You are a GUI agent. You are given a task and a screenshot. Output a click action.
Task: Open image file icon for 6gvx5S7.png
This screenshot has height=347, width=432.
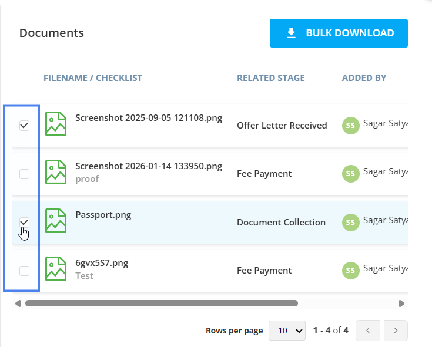pyautogui.click(x=56, y=269)
